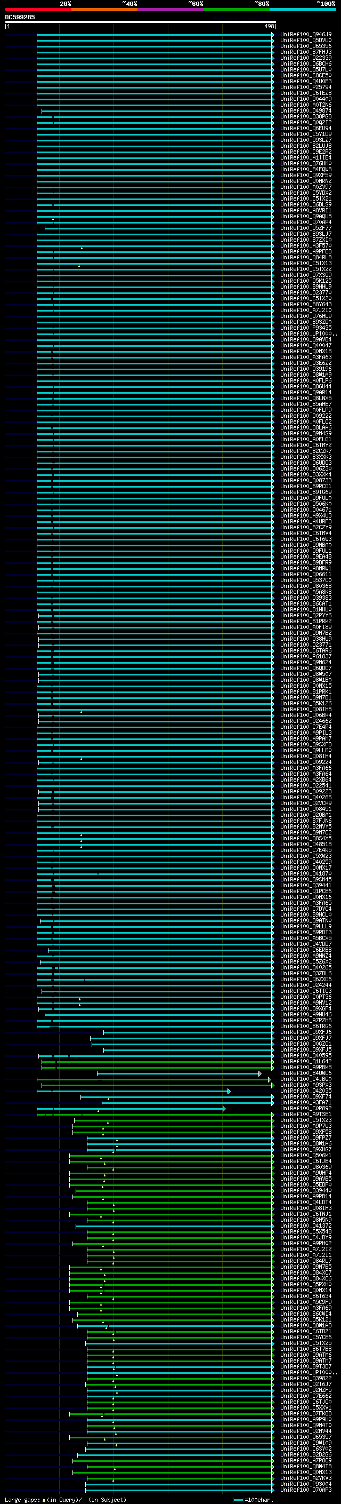Select hit label UniRef100_B2LUJ8
Image resolution: width=341 pixels, height=1504 pixels.
pyautogui.click(x=306, y=146)
